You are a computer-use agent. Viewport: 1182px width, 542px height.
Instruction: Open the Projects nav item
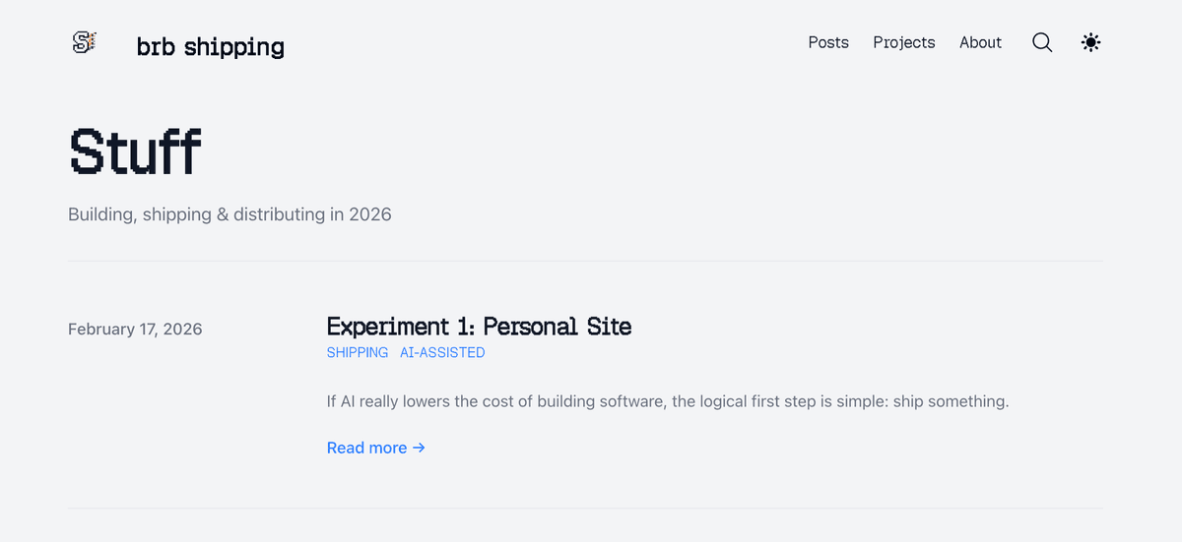click(x=903, y=42)
